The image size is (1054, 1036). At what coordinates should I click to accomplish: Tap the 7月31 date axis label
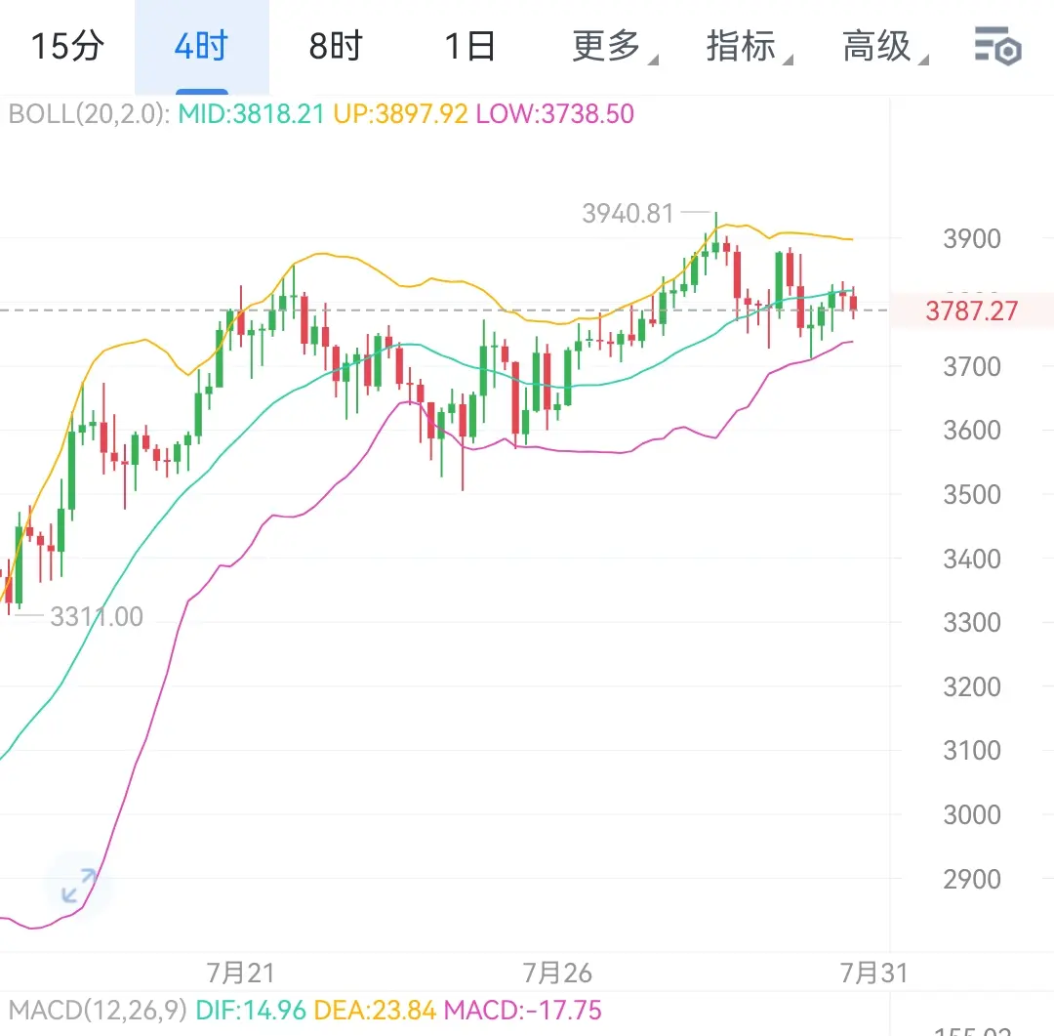point(873,973)
